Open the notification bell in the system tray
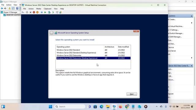Screen dimensions: 196x110 coord(192,107)
